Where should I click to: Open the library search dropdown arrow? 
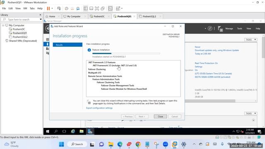(41, 19)
